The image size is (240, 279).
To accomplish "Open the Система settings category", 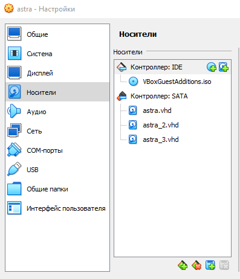I will 57,54.
